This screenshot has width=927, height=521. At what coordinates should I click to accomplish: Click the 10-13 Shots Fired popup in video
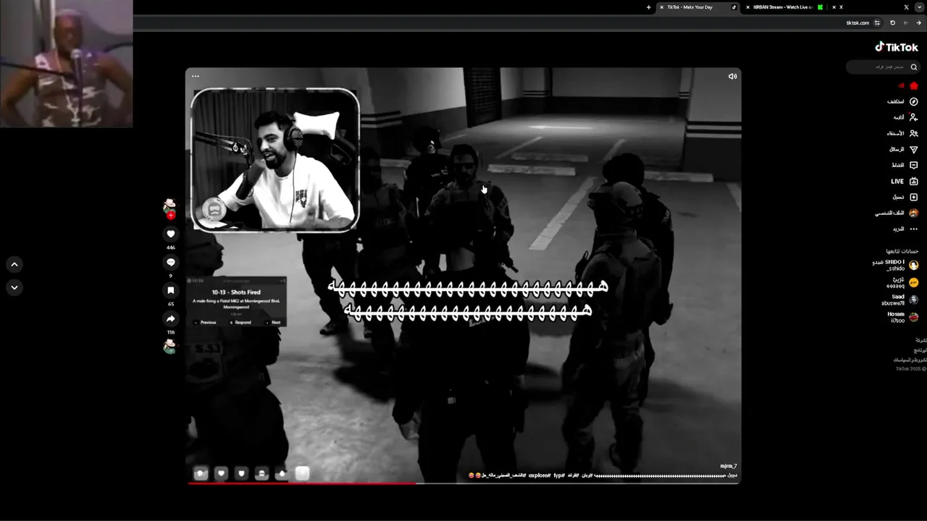(236, 301)
